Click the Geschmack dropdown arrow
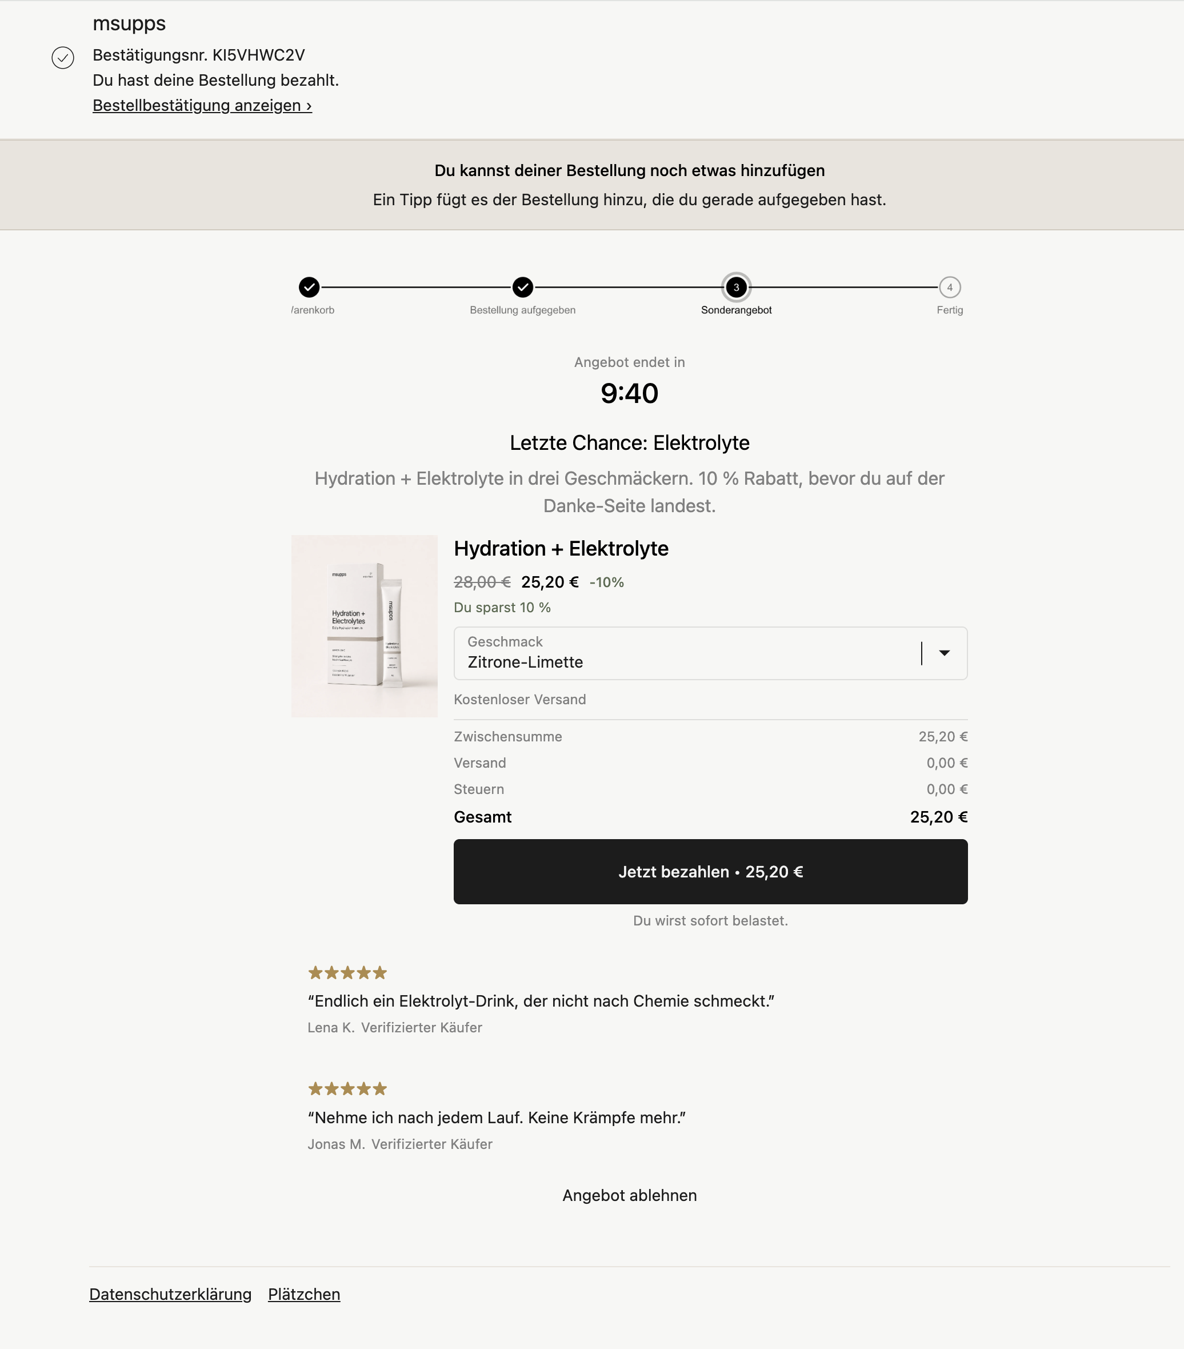 (x=945, y=653)
